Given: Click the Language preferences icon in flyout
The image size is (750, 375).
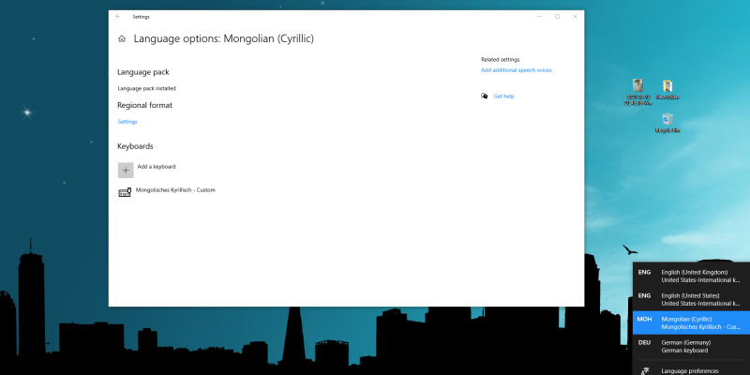Looking at the screenshot, I should tap(644, 370).
